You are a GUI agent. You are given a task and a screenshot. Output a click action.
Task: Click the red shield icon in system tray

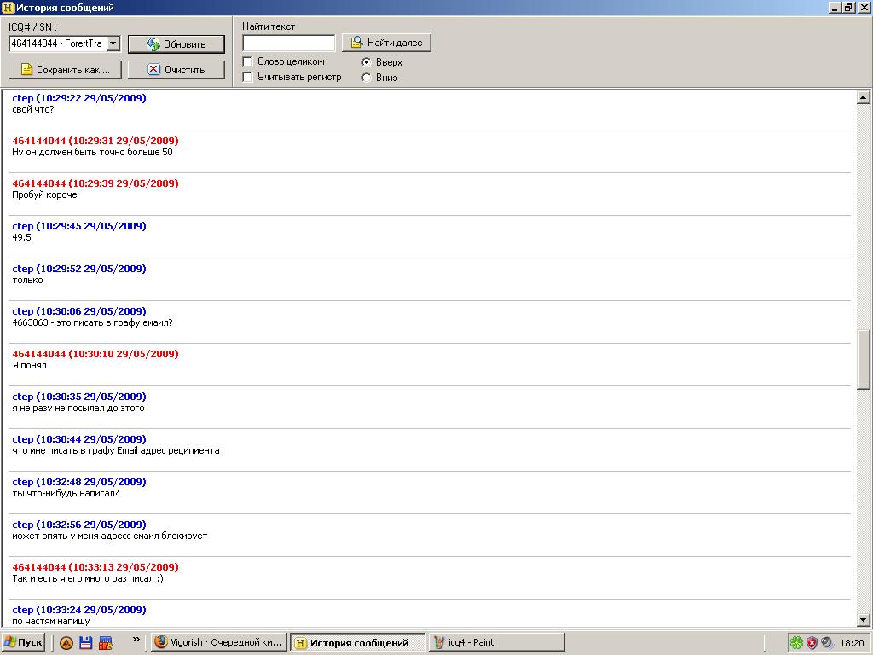tap(812, 643)
